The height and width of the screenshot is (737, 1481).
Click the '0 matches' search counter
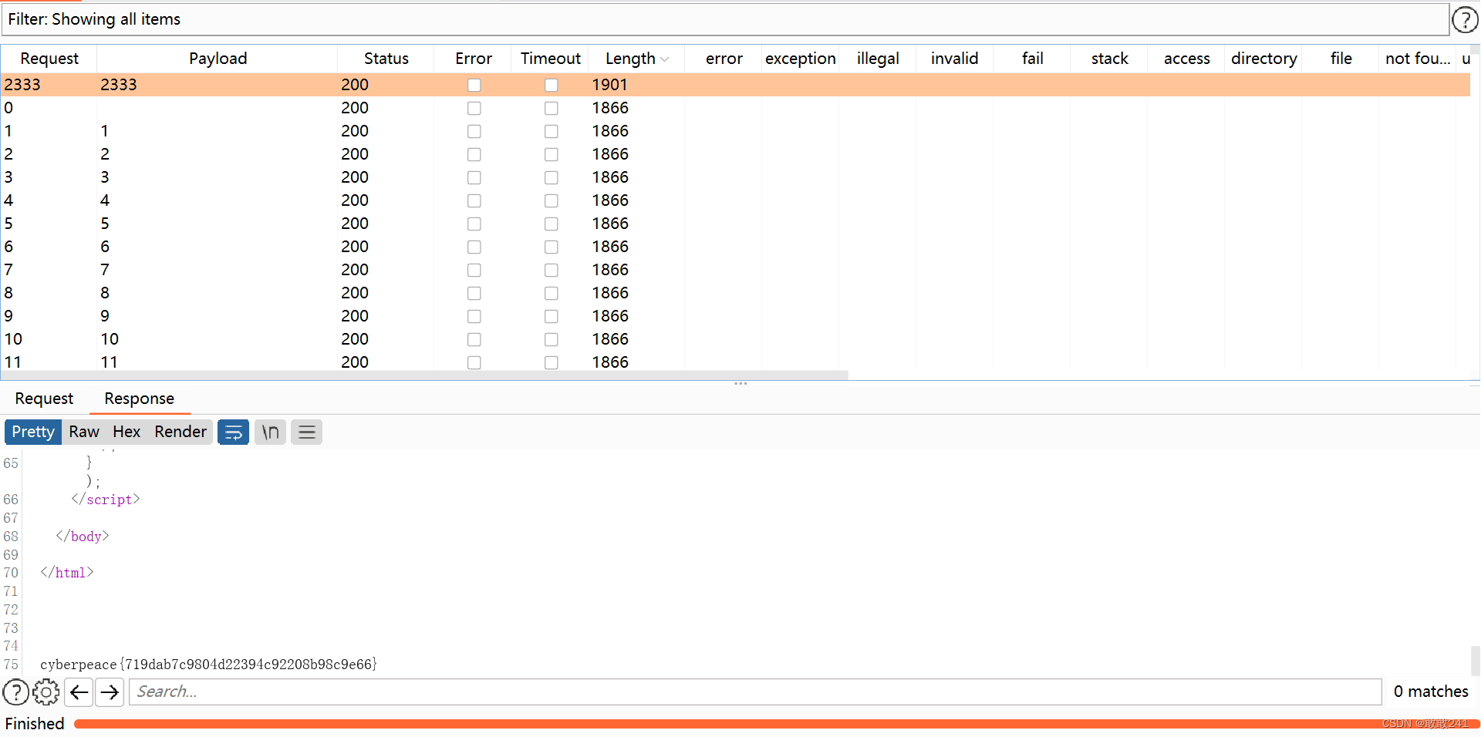(x=1431, y=692)
